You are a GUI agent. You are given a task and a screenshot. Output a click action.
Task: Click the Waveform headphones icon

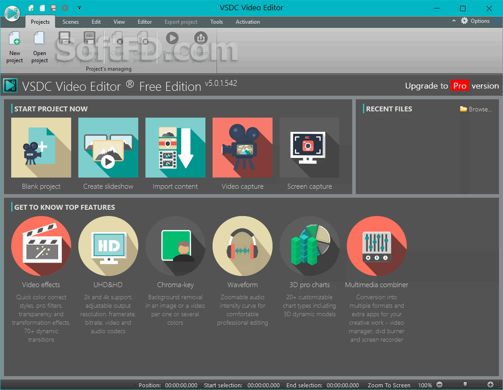(243, 246)
